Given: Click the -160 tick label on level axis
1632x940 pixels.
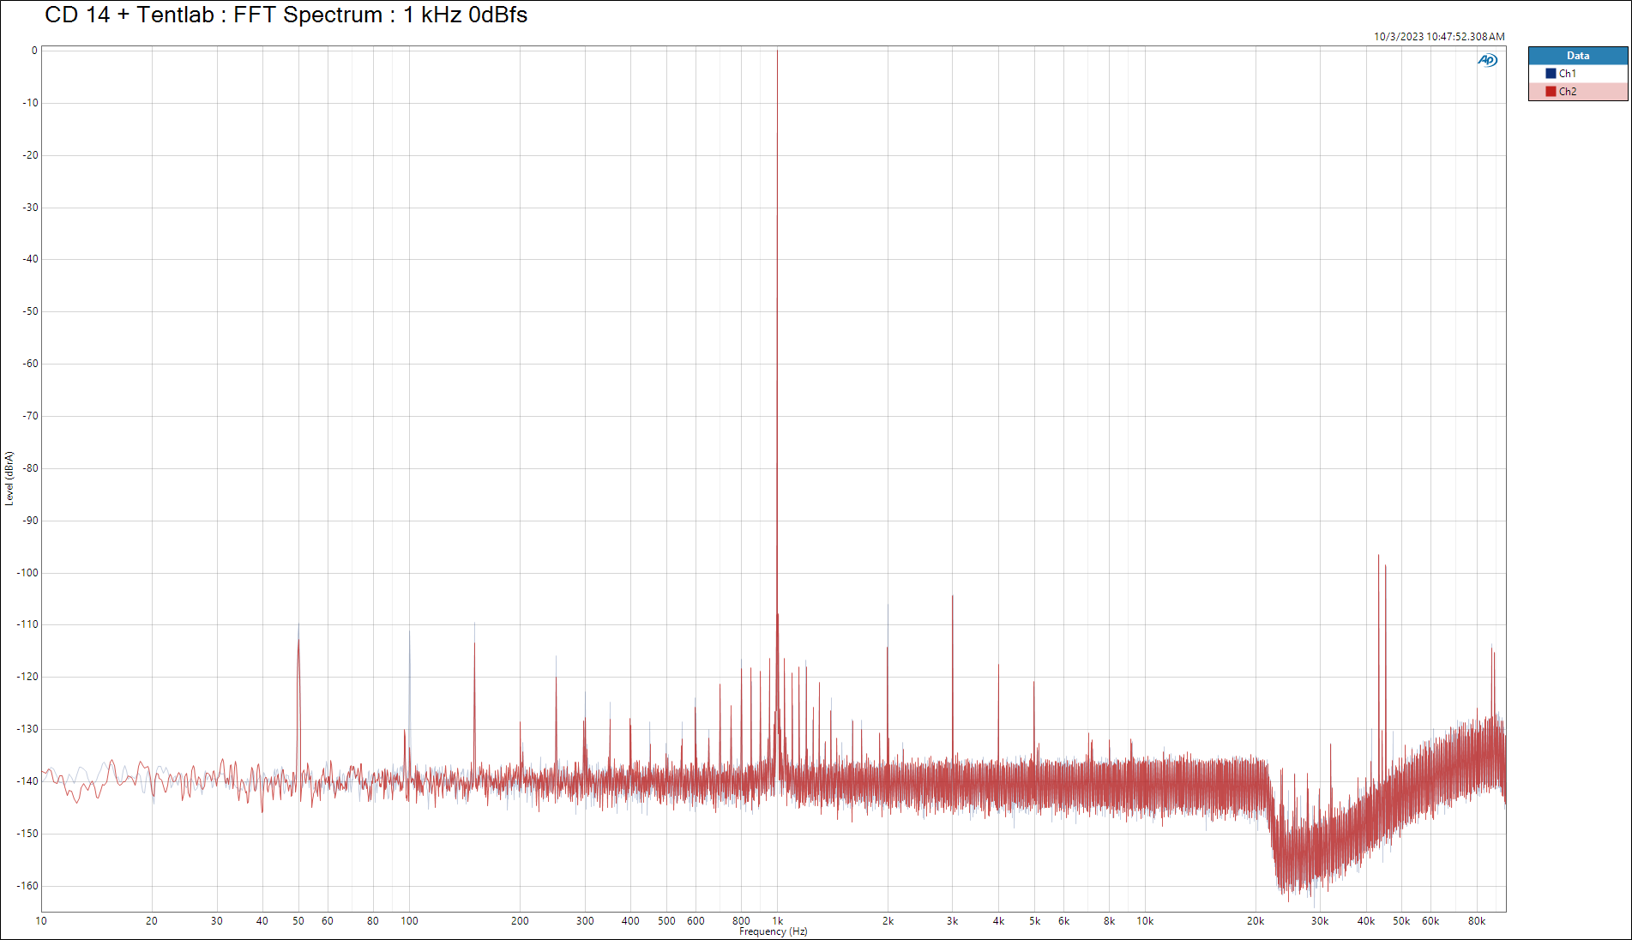Looking at the screenshot, I should pyautogui.click(x=27, y=886).
